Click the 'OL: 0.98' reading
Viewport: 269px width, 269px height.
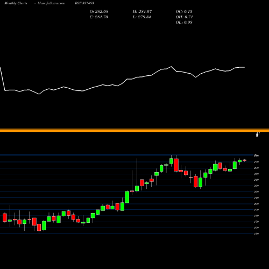184,22
